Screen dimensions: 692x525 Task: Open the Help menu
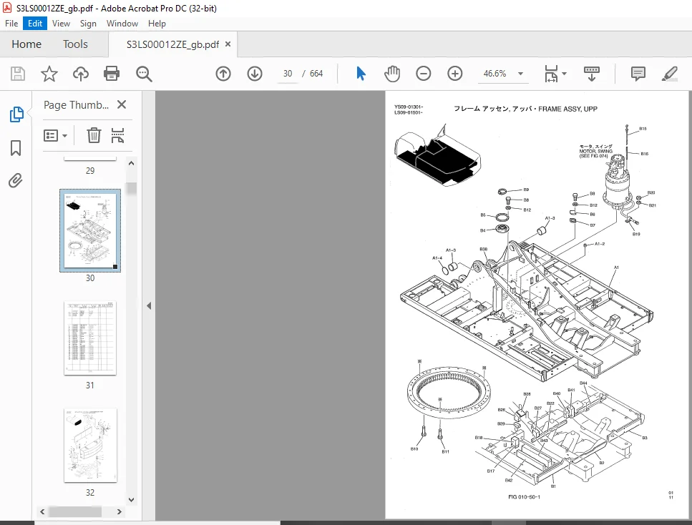click(157, 24)
